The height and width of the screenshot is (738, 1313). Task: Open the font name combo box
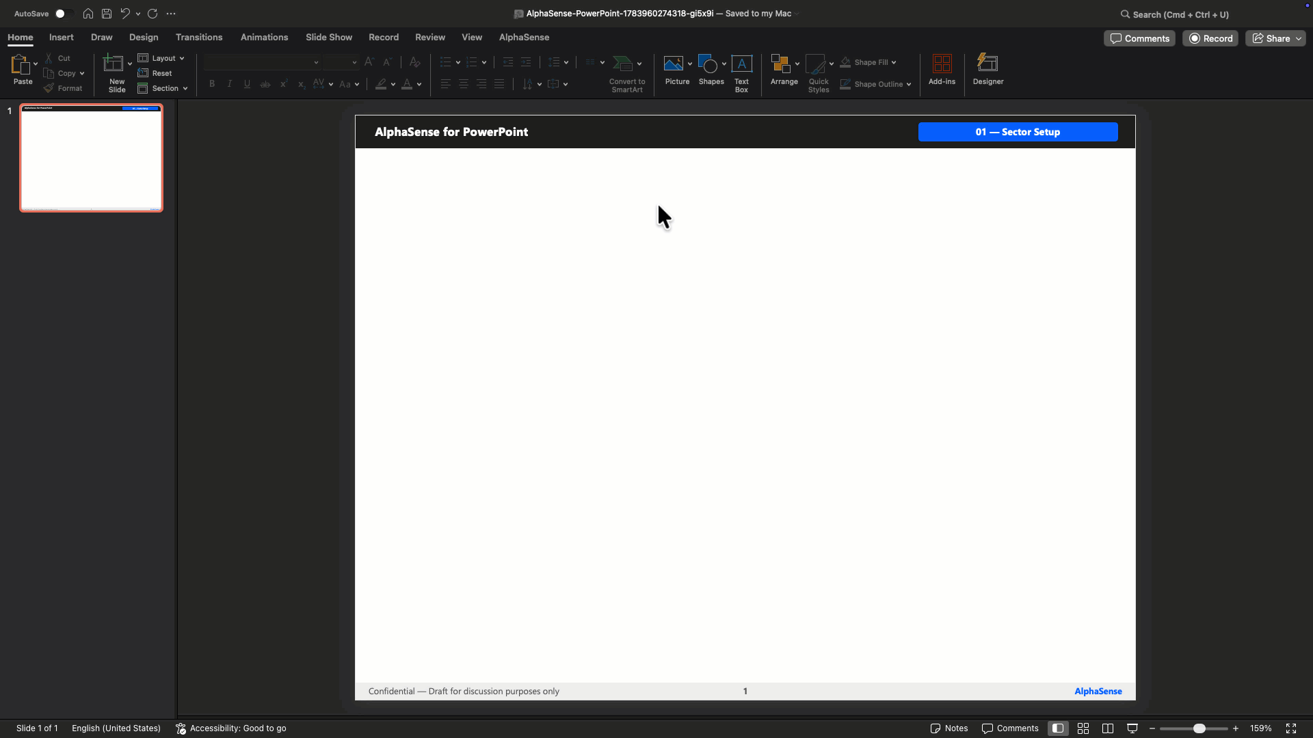point(262,62)
